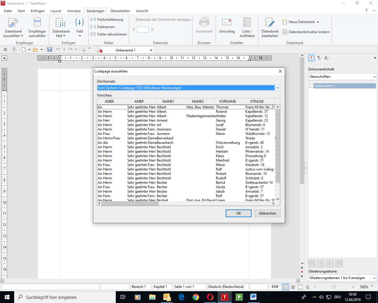Show previous record arrow in Datensatz group
This screenshot has height=303, width=378.
click(133, 30)
